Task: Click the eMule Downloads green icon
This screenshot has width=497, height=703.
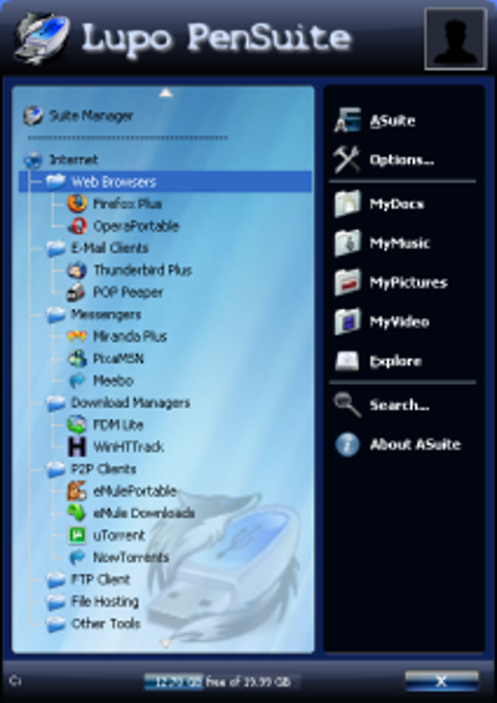Action: (77, 513)
